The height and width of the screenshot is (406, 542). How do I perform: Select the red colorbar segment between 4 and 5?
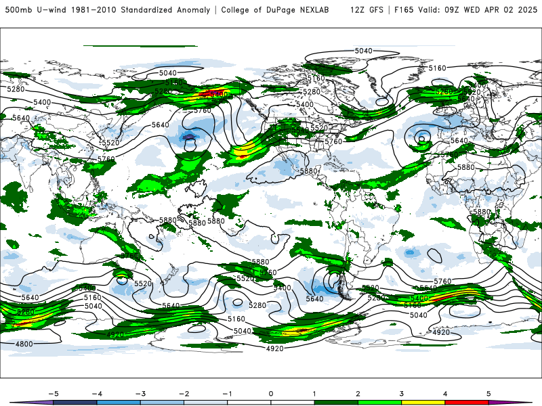(467, 403)
